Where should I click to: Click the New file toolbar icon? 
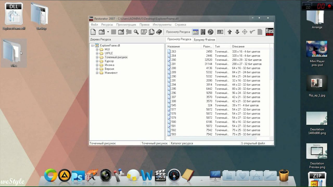(x=93, y=32)
